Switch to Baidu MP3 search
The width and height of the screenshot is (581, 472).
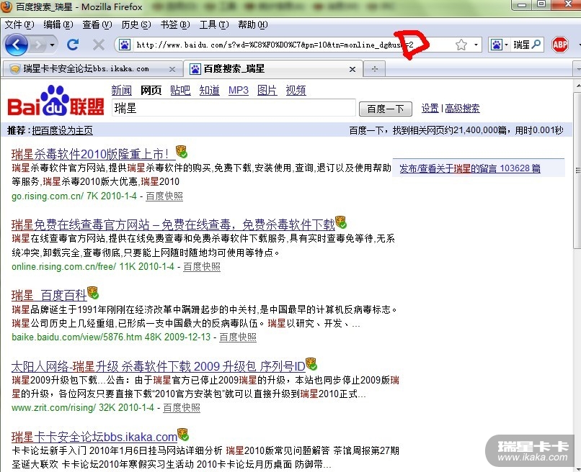(x=239, y=90)
